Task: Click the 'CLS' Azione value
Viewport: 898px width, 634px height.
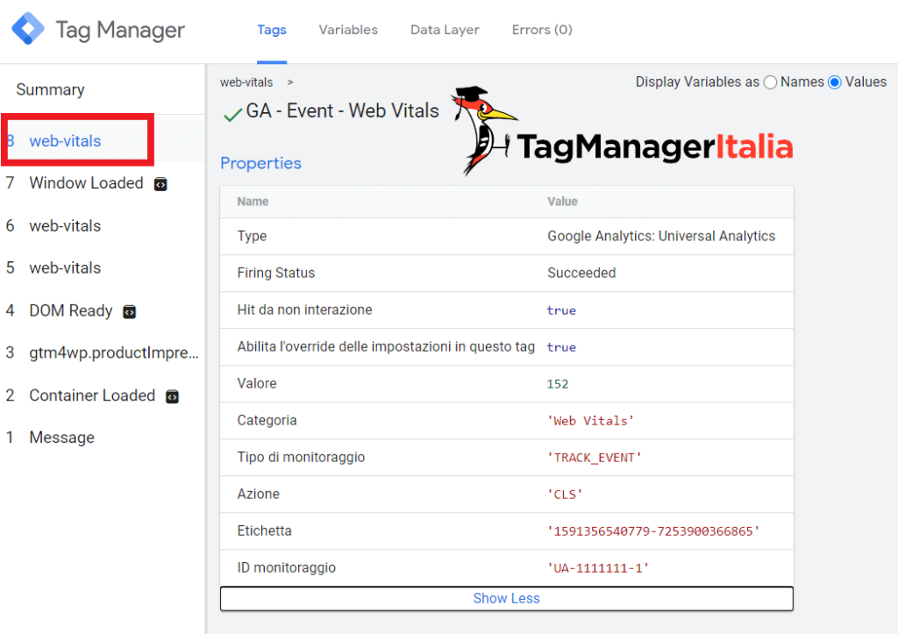Action: tap(565, 495)
